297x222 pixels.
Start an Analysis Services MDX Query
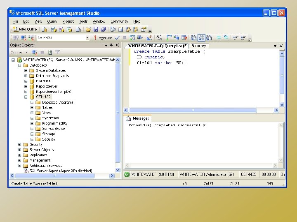(54, 29)
